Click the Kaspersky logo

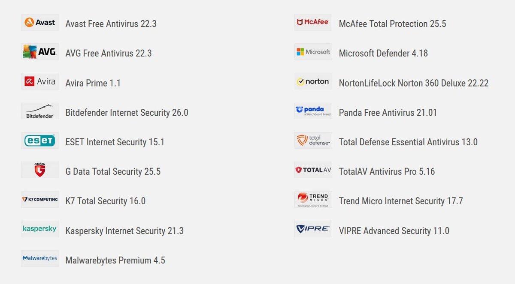tap(40, 229)
